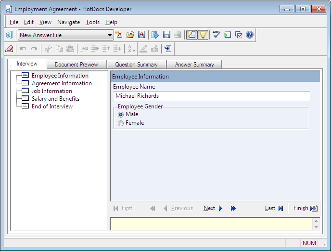The image size is (331, 251).
Task: Toggle the instant update (lightning) button
Action: click(191, 35)
